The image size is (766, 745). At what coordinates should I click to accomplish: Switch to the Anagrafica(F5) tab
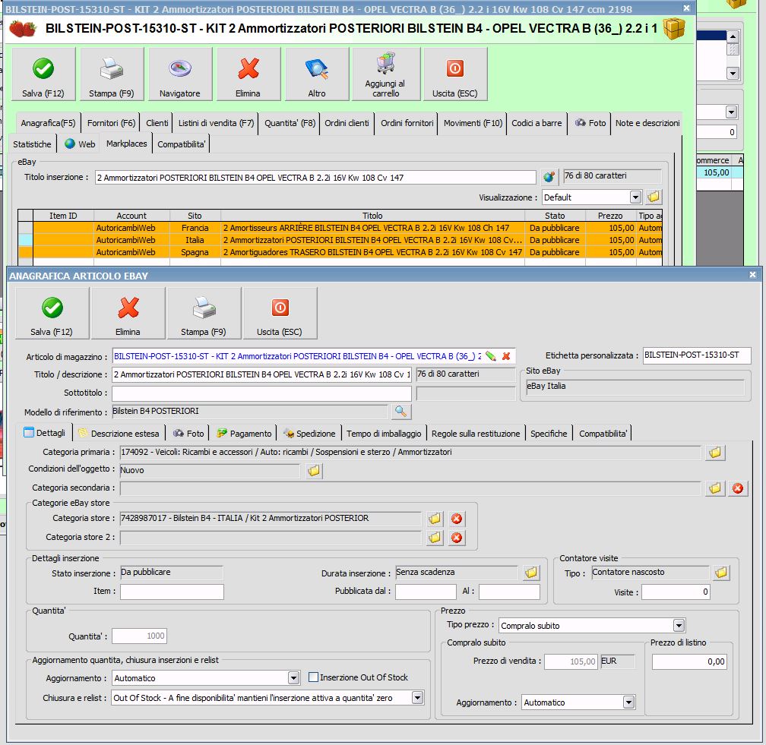48,123
